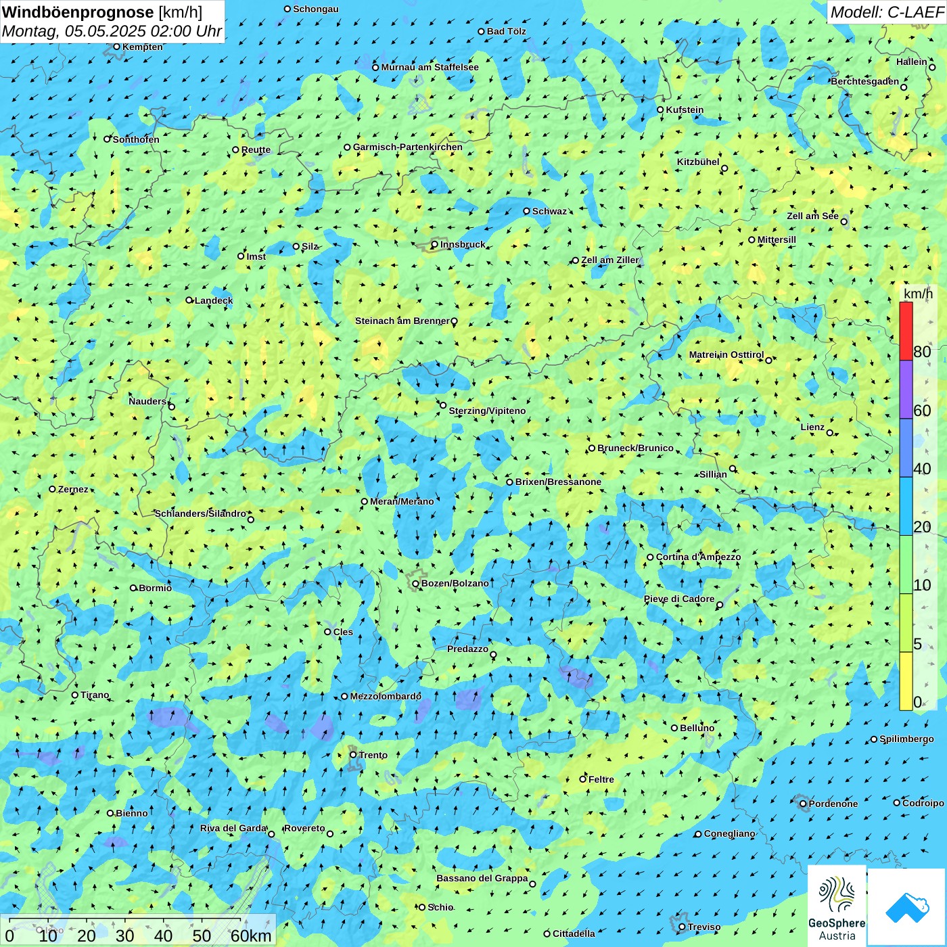Viewport: 947px width, 947px height.
Task: Click the 'Kitzbühel' city label
Action: tap(698, 162)
